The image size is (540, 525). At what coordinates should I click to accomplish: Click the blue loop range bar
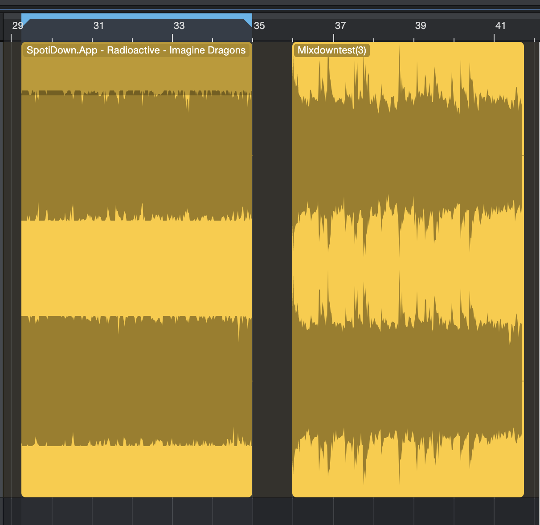[x=137, y=16]
